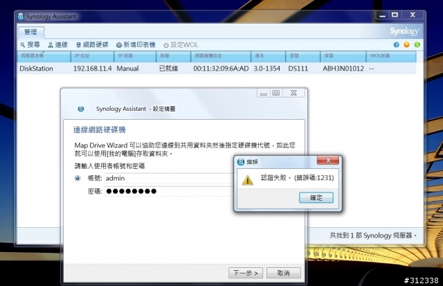Click 新增印表機 add printer button
This screenshot has height=286, width=443.
coord(136,44)
